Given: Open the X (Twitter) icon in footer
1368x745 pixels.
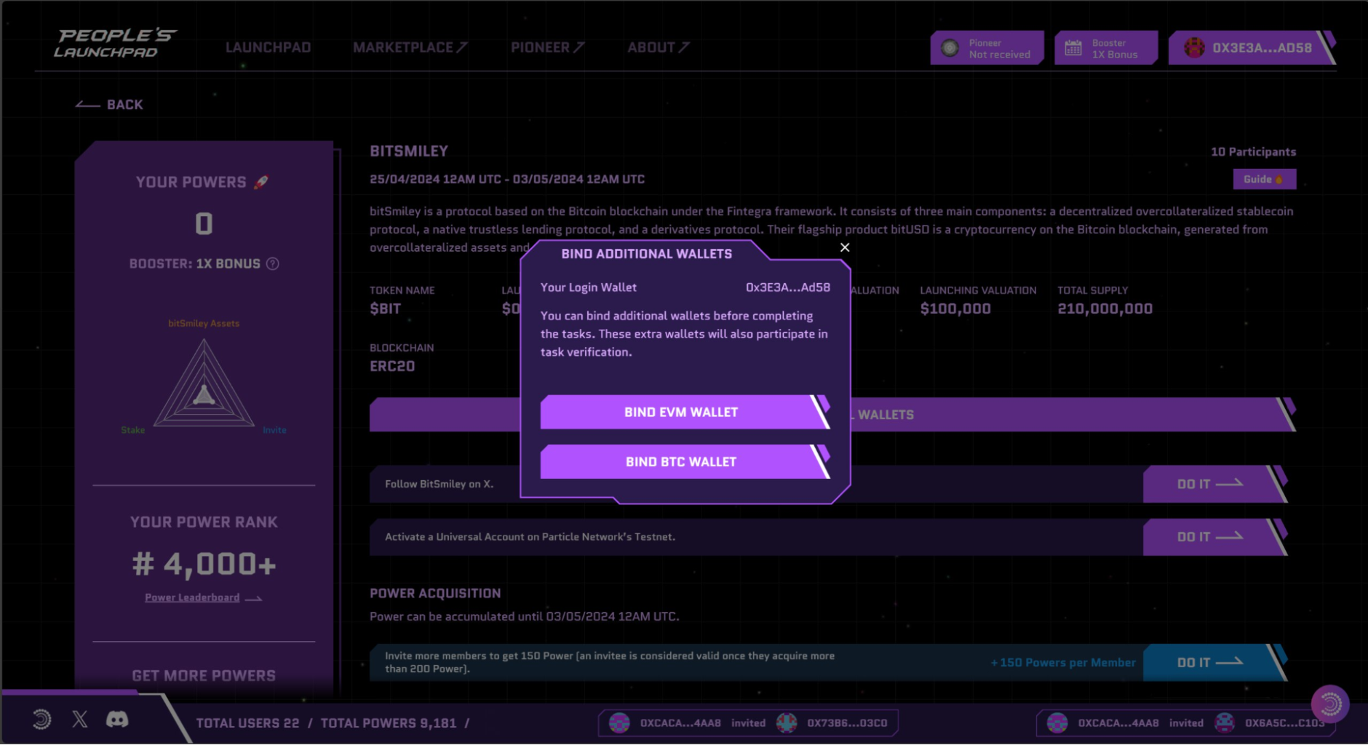Looking at the screenshot, I should 79,719.
